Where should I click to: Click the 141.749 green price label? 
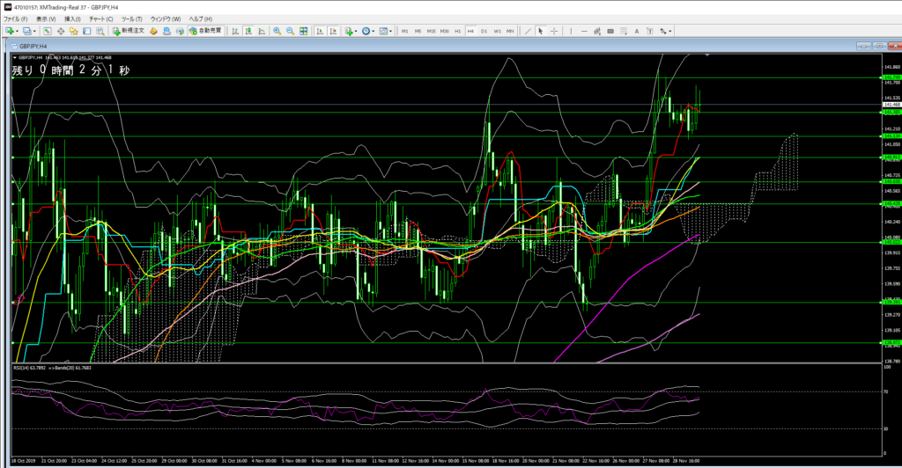(891, 77)
